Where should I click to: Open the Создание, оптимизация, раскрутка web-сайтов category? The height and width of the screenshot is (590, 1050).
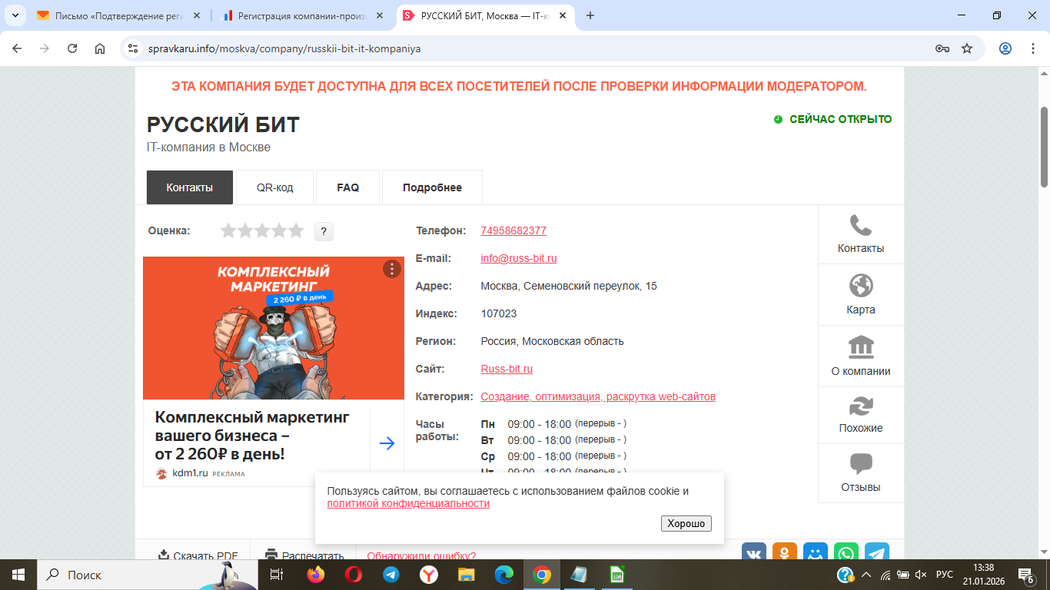(598, 396)
